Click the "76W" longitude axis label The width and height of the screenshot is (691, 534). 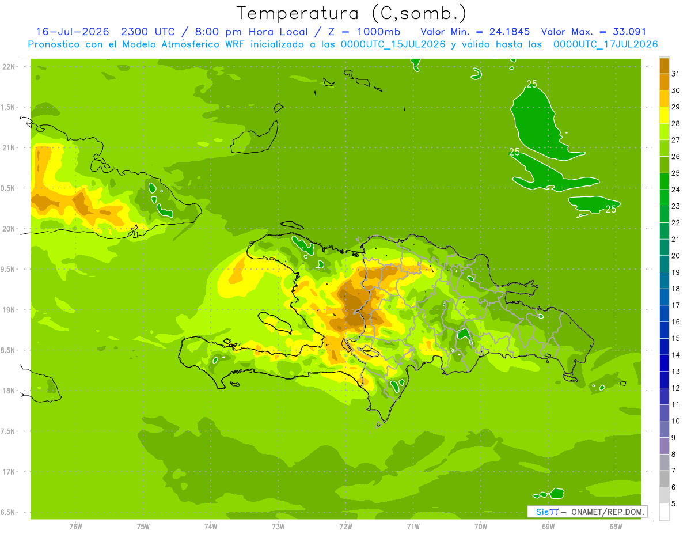[x=75, y=527]
